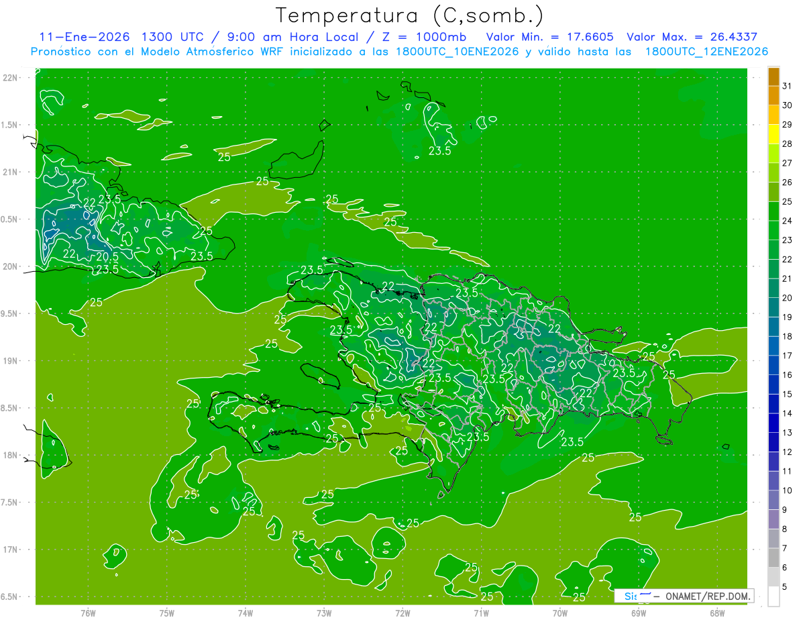Image resolution: width=805 pixels, height=622 pixels.
Task: Select the "Valor Min. = 17.6605" readout
Action: click(549, 37)
